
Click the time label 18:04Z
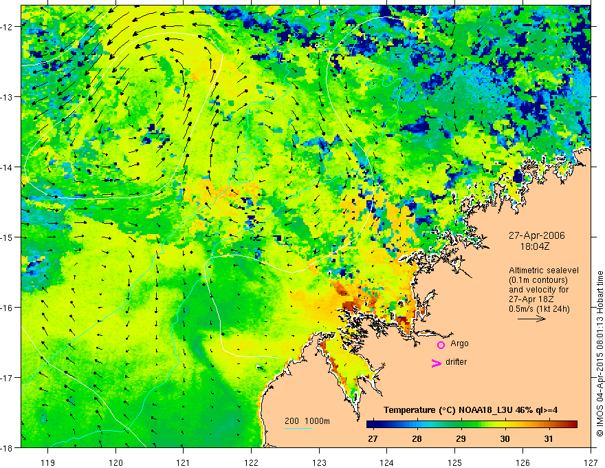pos(534,246)
